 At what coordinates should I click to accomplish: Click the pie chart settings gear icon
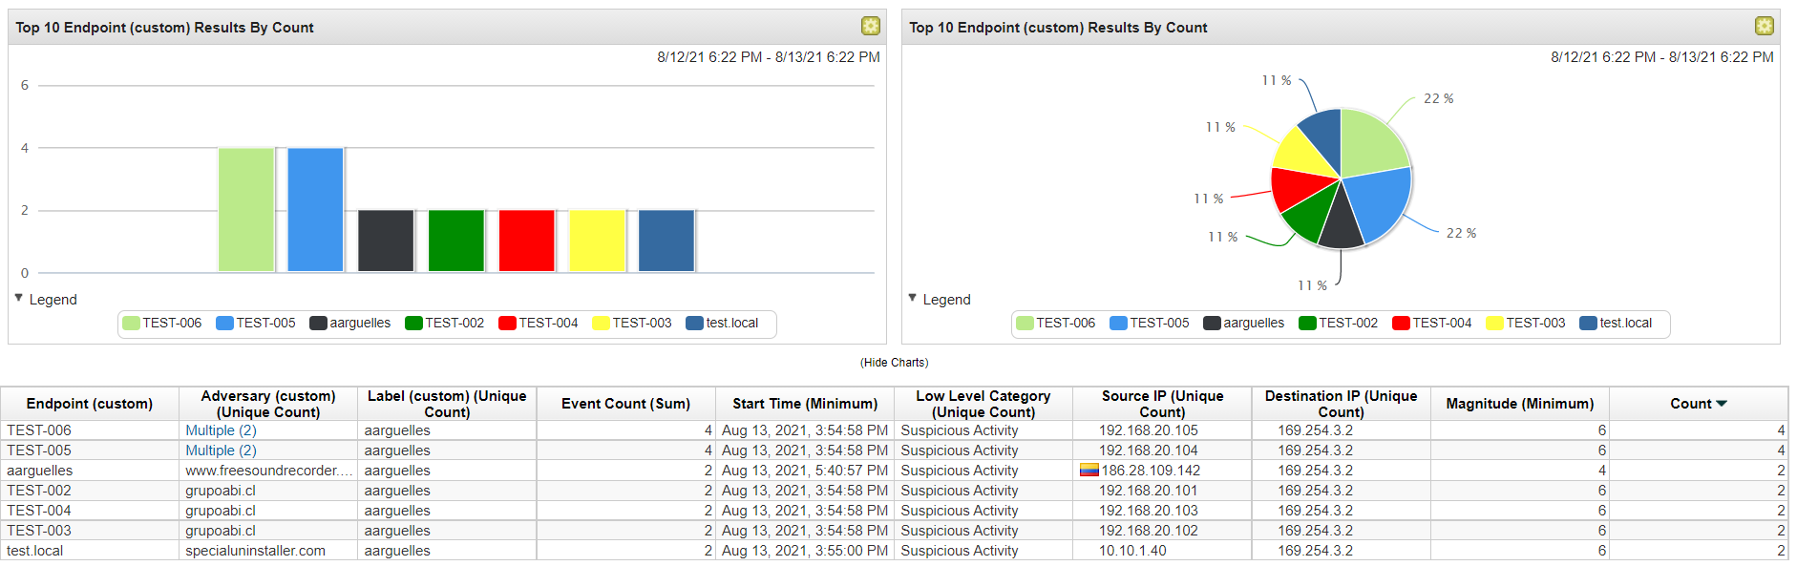coord(1764,26)
